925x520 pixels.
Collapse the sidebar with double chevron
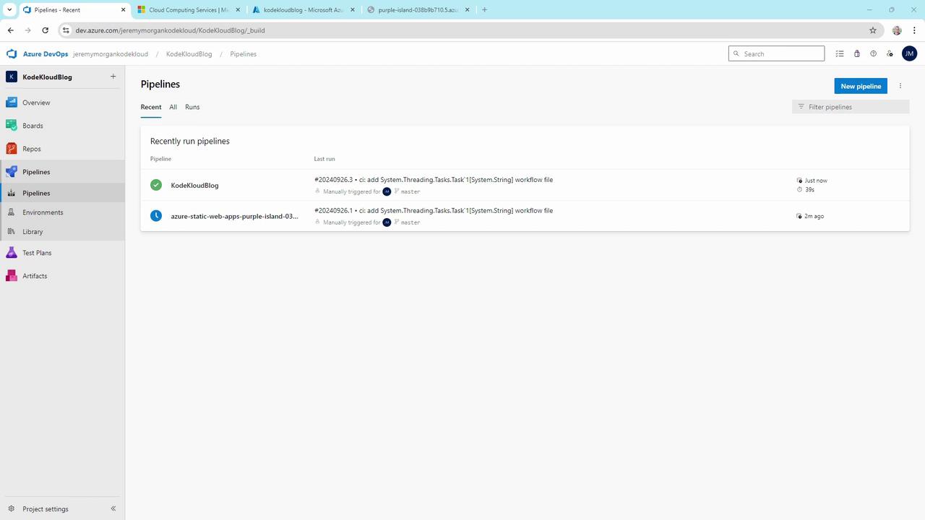pyautogui.click(x=113, y=509)
